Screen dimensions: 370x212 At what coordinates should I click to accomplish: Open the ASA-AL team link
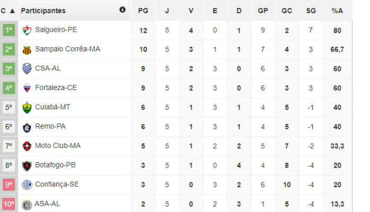[47, 204]
